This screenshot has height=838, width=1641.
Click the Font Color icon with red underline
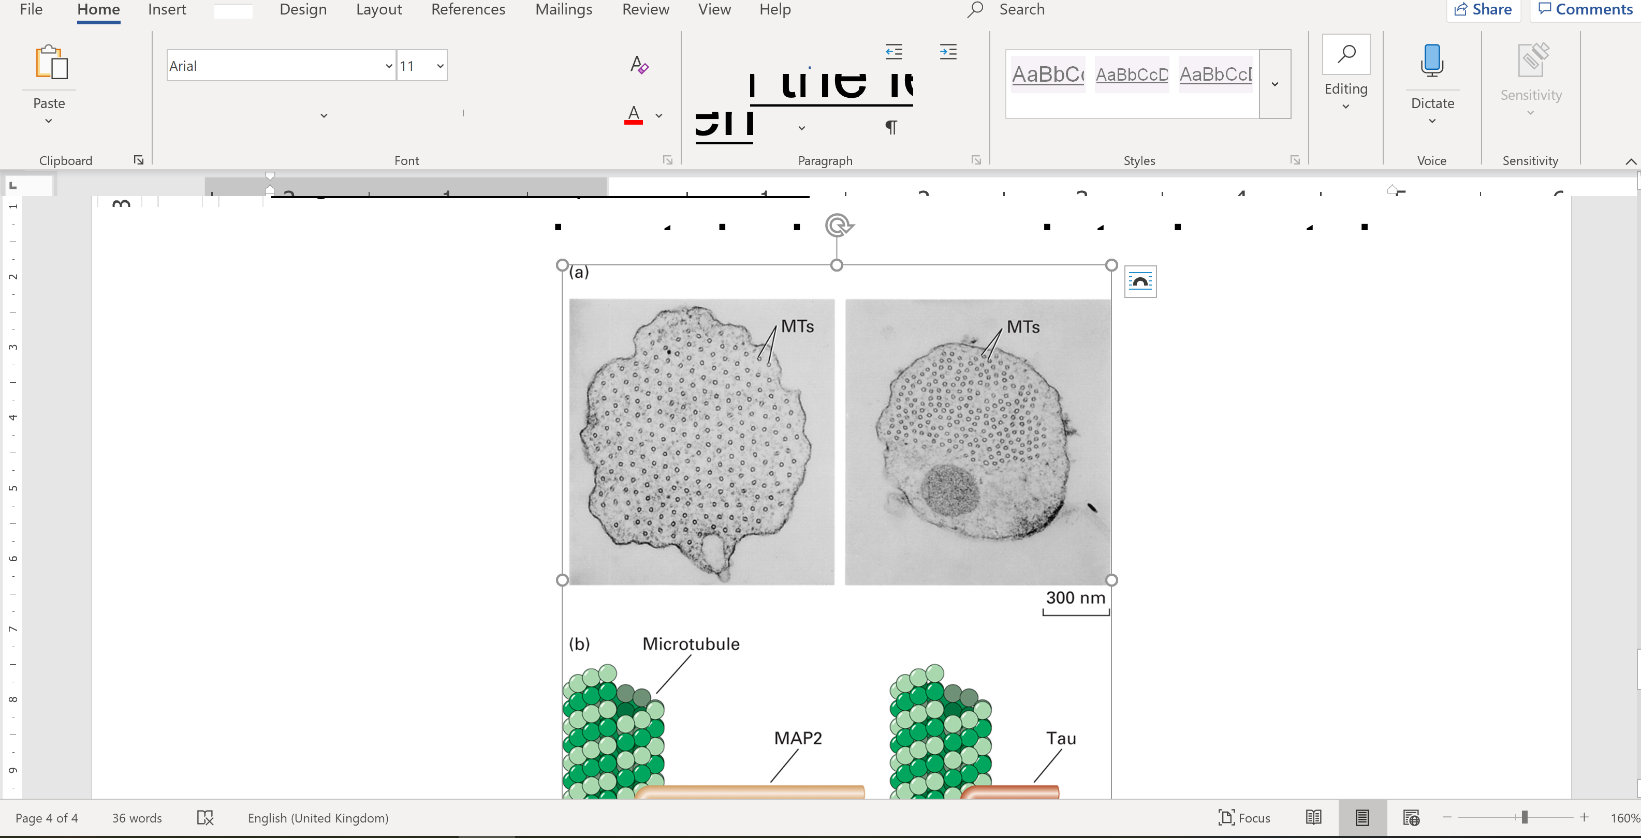click(x=633, y=115)
